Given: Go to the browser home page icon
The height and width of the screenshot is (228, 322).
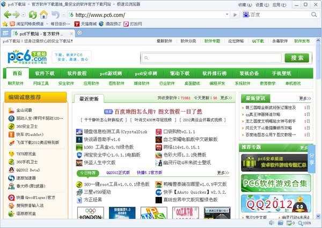Looking at the screenshot, I should pyautogui.click(x=44, y=15).
